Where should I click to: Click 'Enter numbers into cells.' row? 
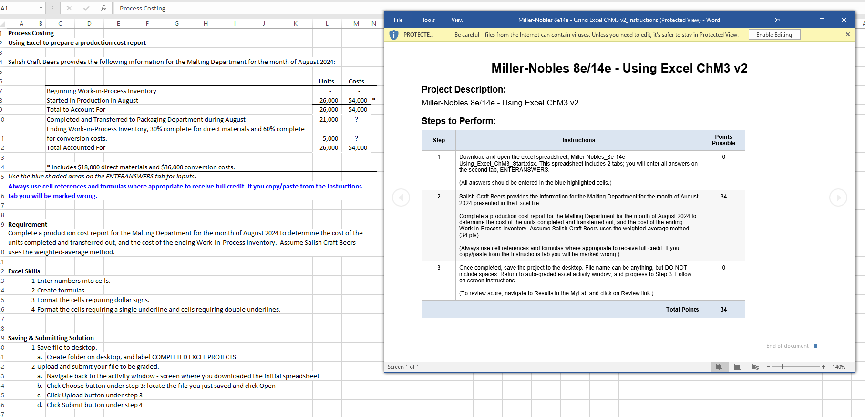[74, 281]
